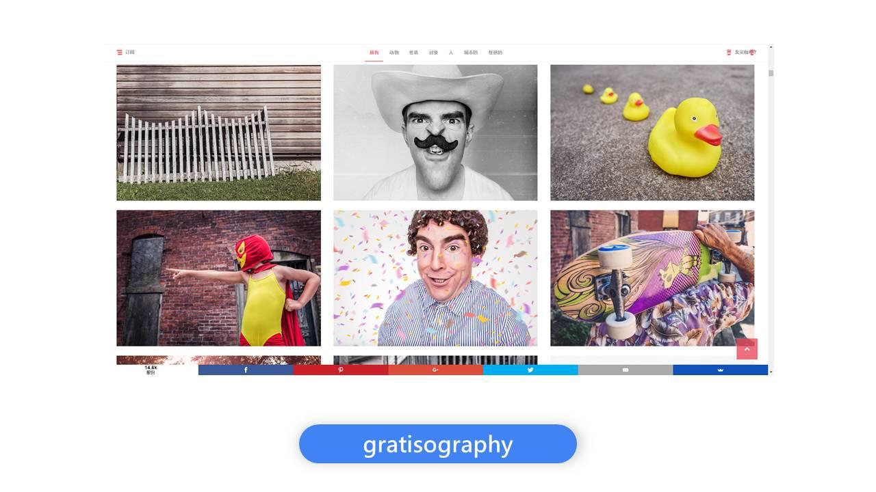Open the 城市的 category tab
Screen dimensions: 876x492
[x=471, y=53]
